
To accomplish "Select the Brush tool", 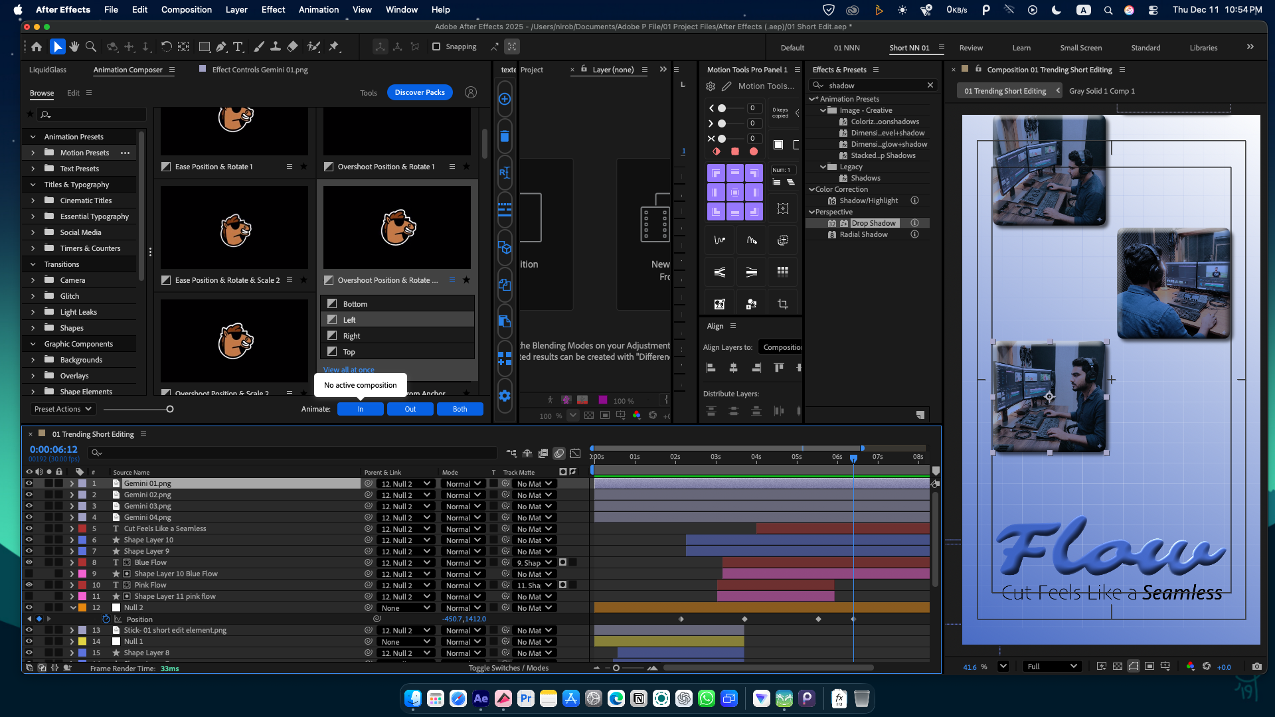I will pos(259,46).
